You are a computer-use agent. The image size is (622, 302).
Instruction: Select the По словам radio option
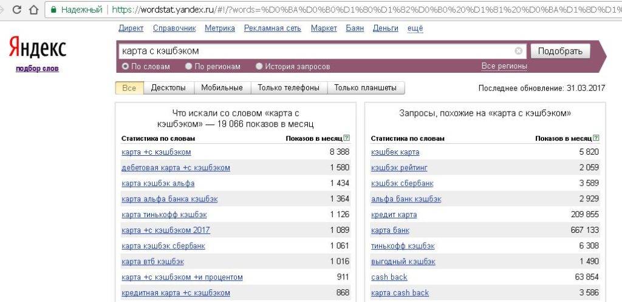pyautogui.click(x=126, y=66)
